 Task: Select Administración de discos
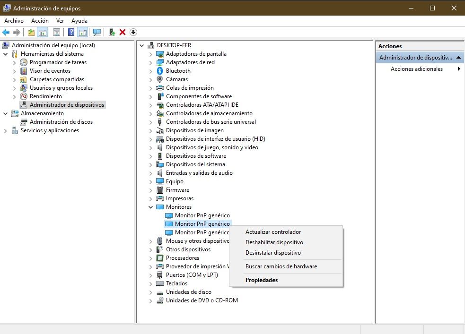pos(61,122)
